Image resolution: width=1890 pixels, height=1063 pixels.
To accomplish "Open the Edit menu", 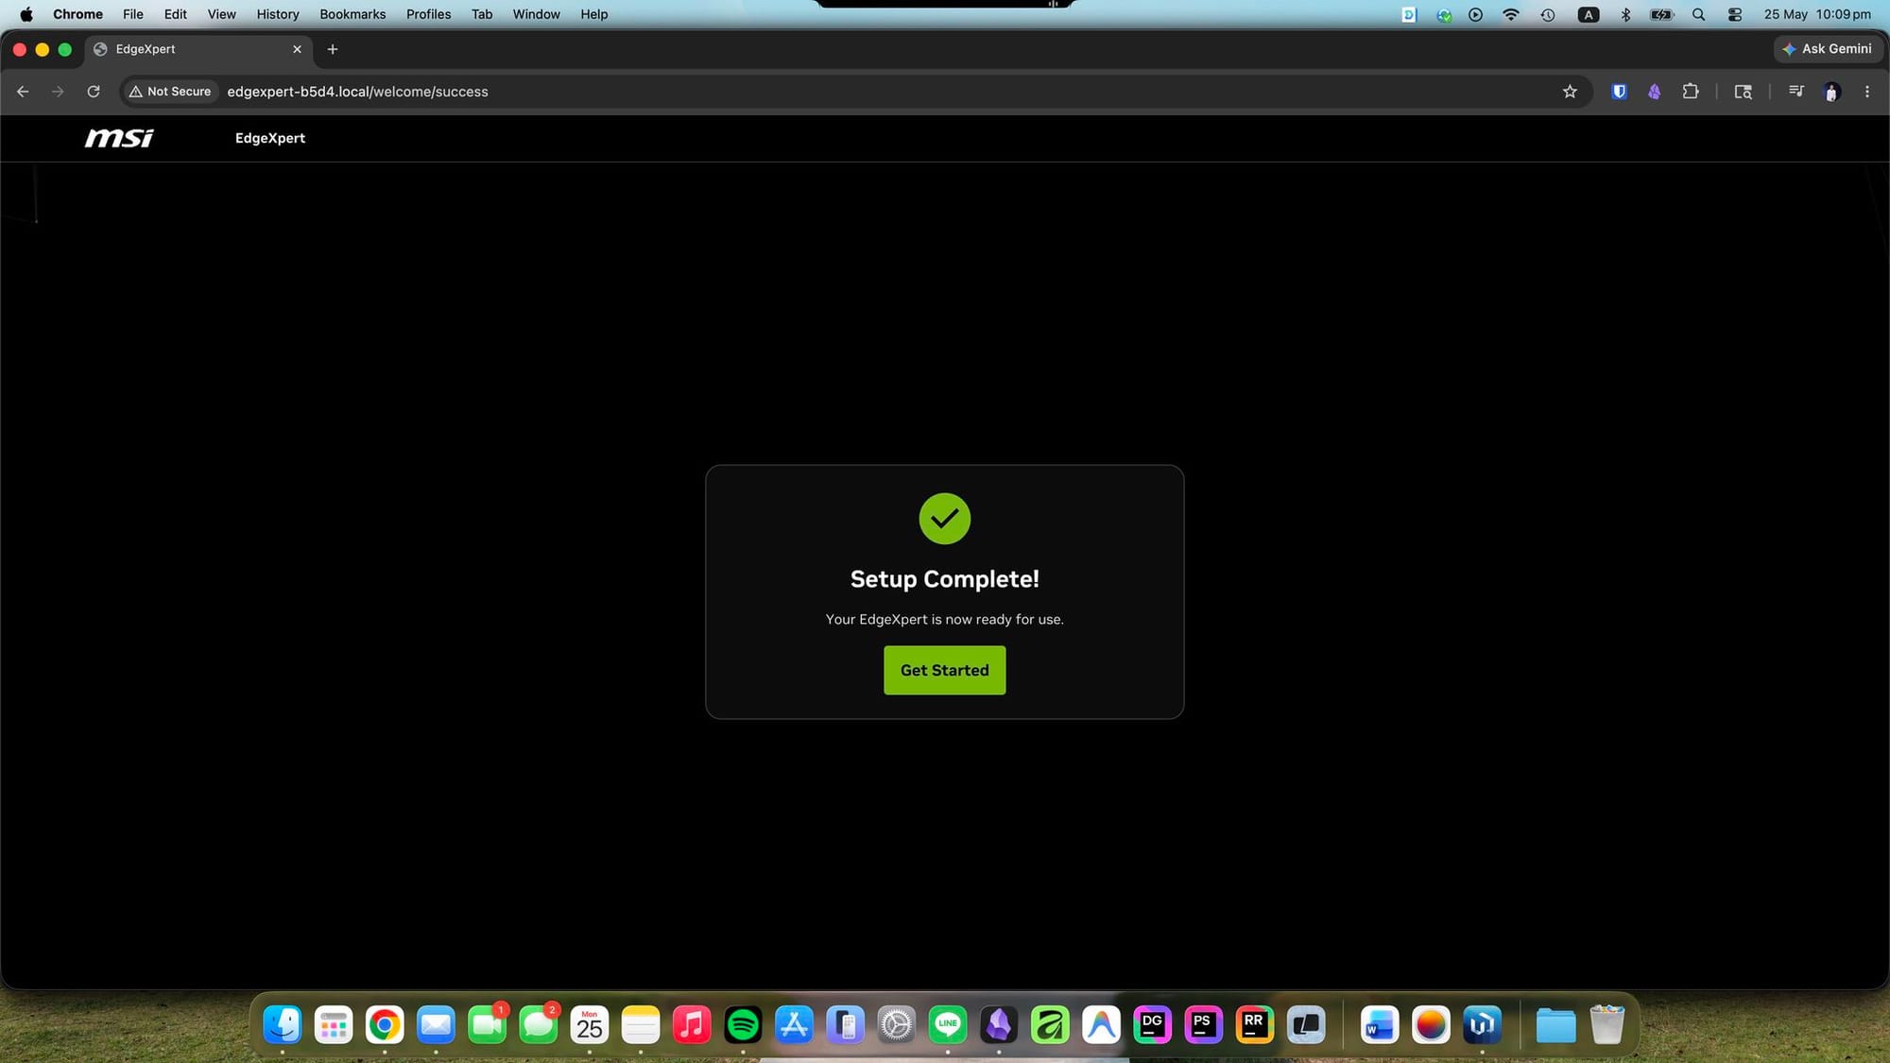I will 175,14.
